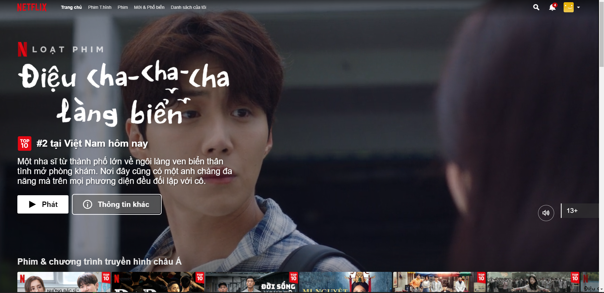Click the #2 tại Việt Nam hôm nay text
This screenshot has height=293, width=604.
click(92, 144)
